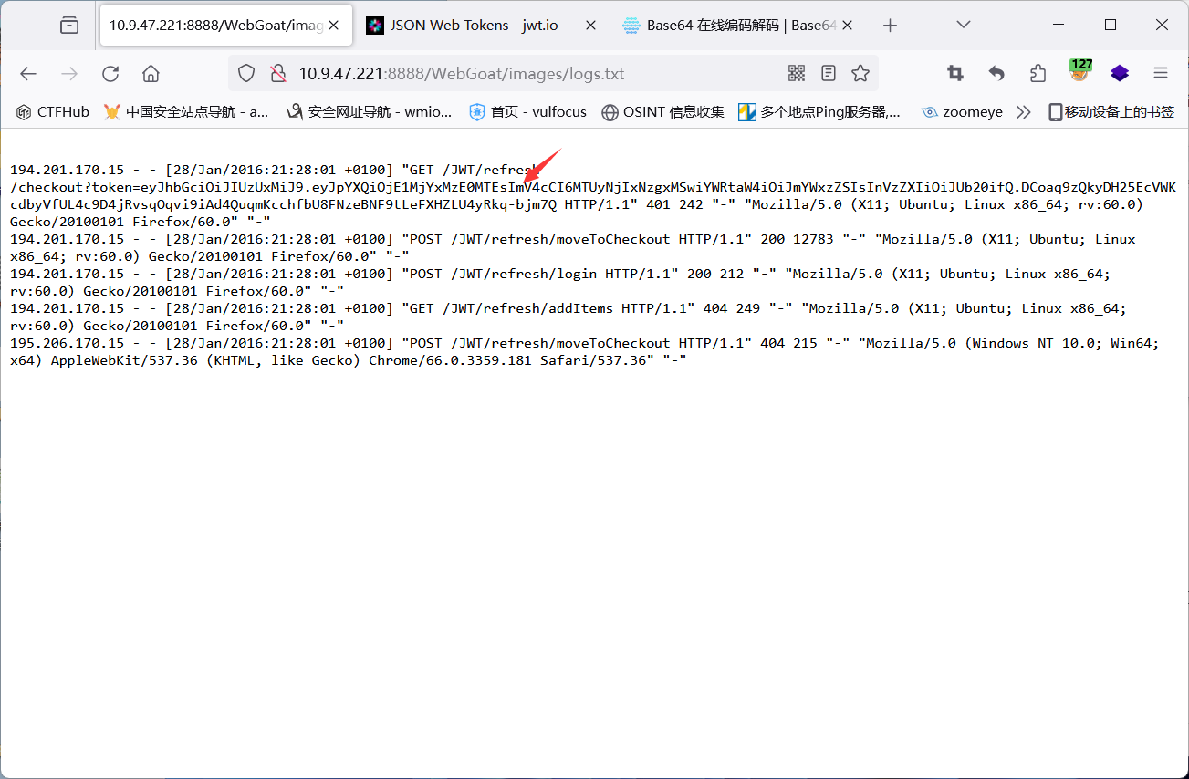Close the Base64 tab

click(848, 26)
